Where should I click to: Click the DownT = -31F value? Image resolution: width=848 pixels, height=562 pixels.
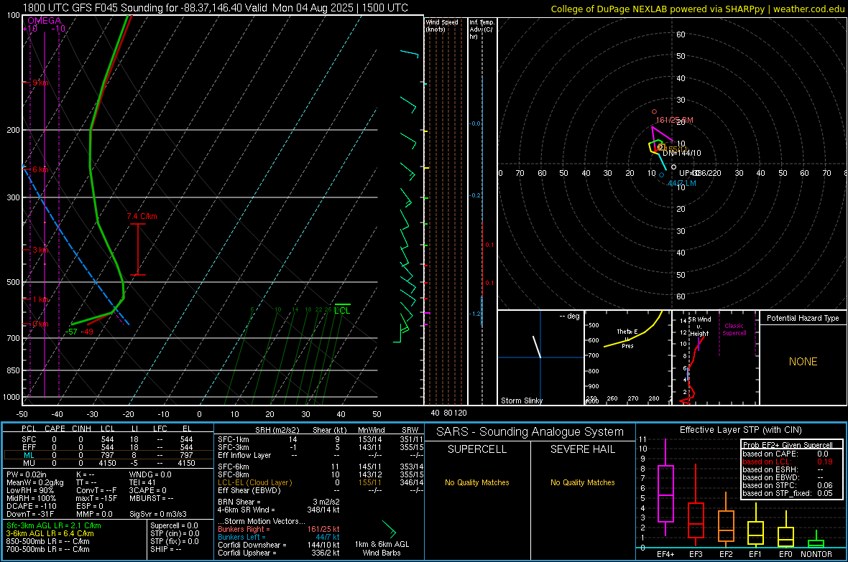29,514
